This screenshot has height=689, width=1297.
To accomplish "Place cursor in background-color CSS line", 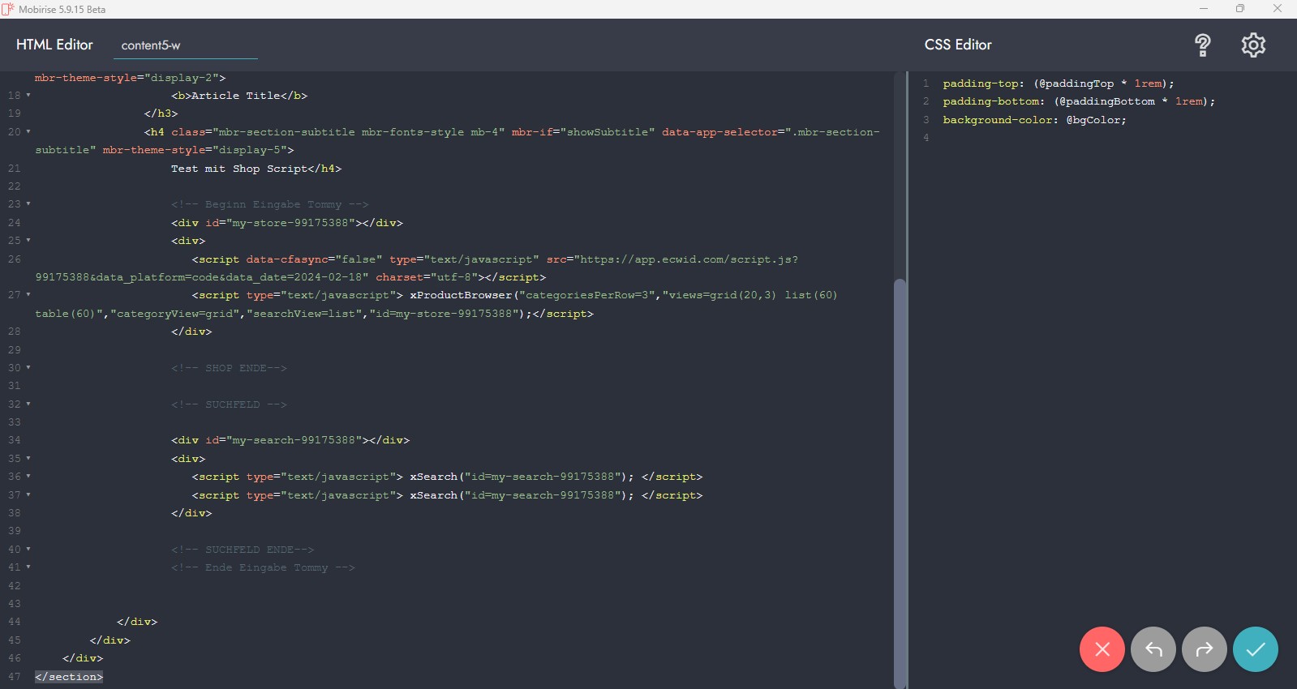I will (x=1034, y=120).
